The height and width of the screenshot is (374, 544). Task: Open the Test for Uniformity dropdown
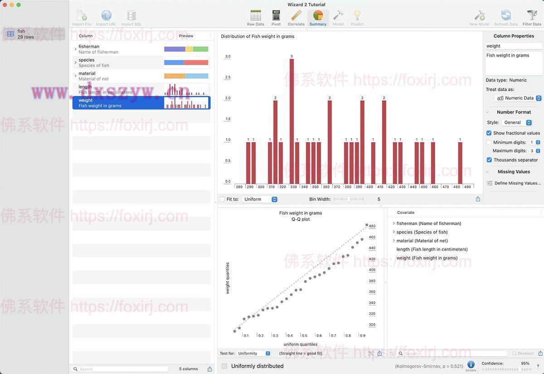coord(254,354)
